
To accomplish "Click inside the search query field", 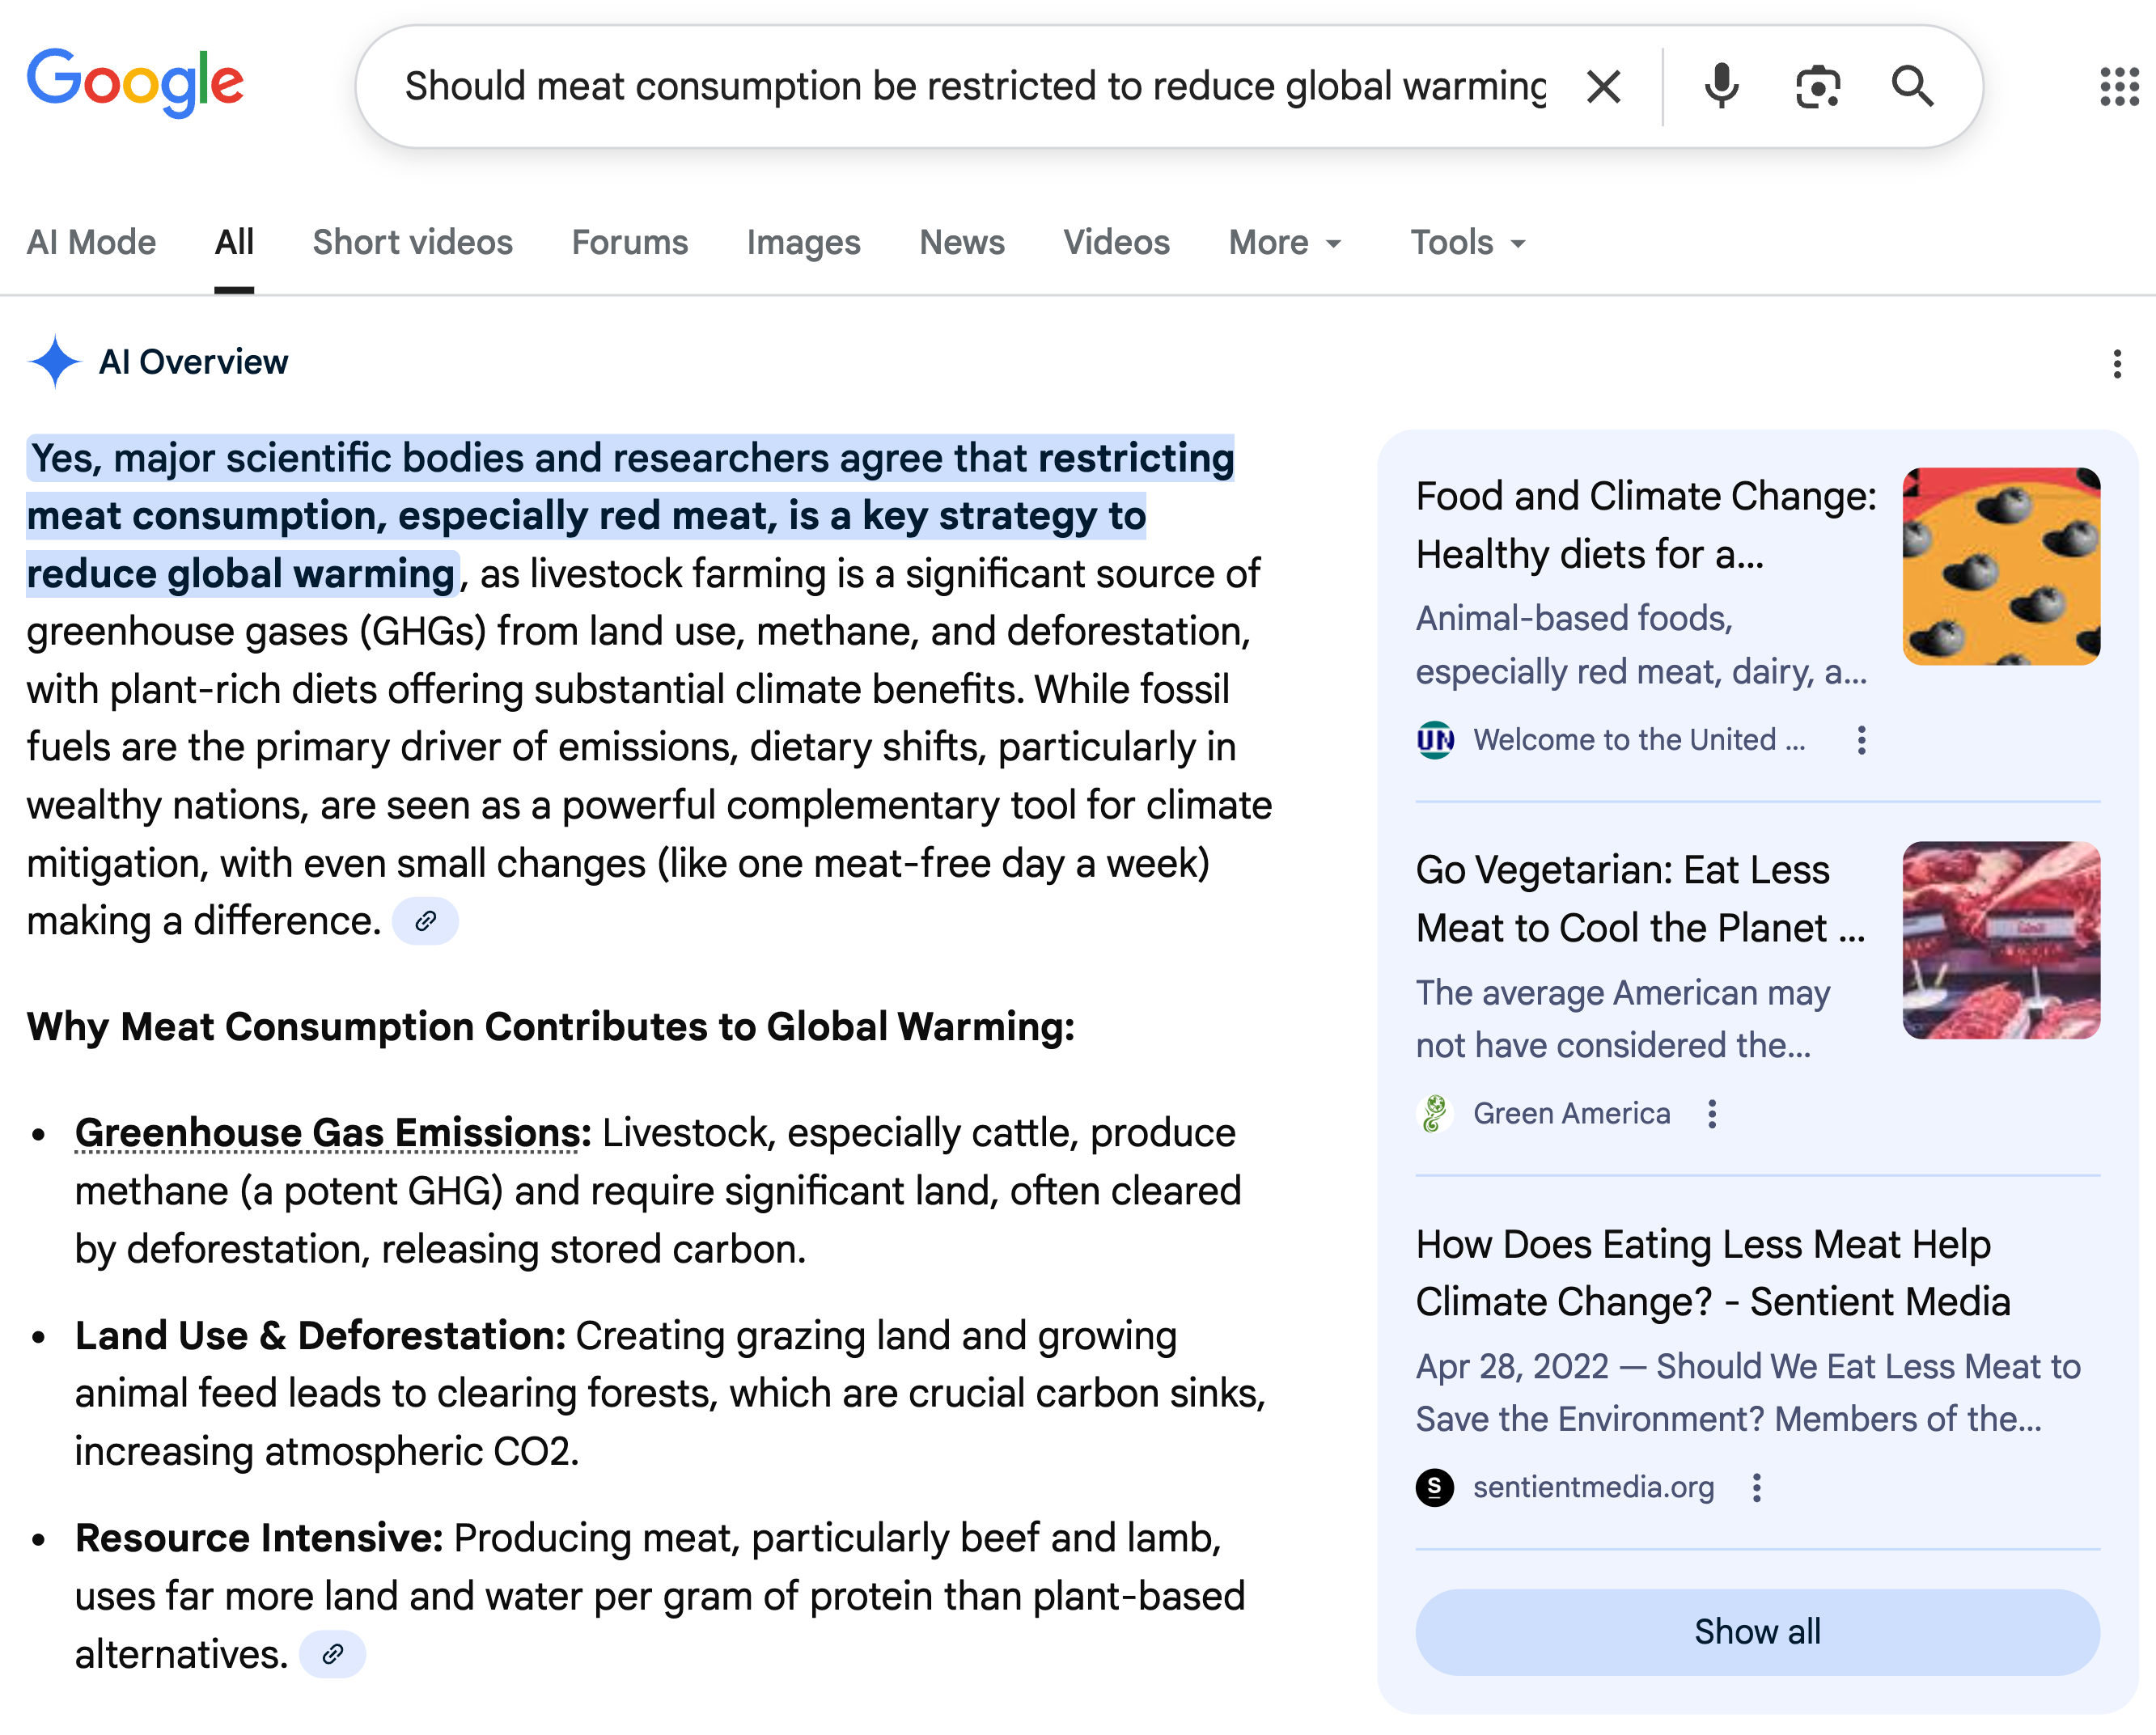I will pos(975,87).
